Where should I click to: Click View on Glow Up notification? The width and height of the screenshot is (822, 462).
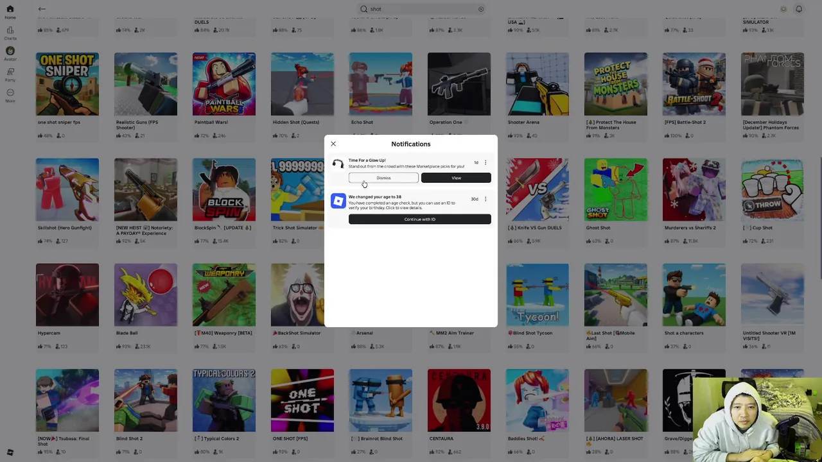[456, 178]
